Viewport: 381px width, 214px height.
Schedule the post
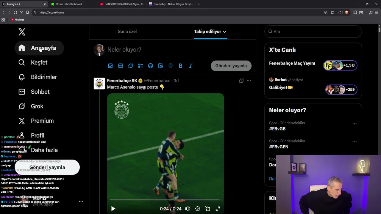160,66
